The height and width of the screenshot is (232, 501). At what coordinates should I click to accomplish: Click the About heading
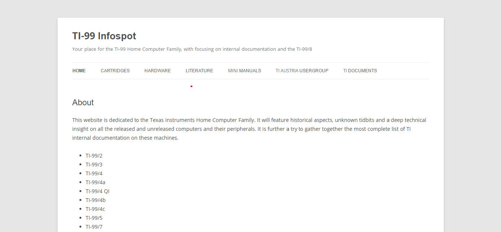pos(83,103)
